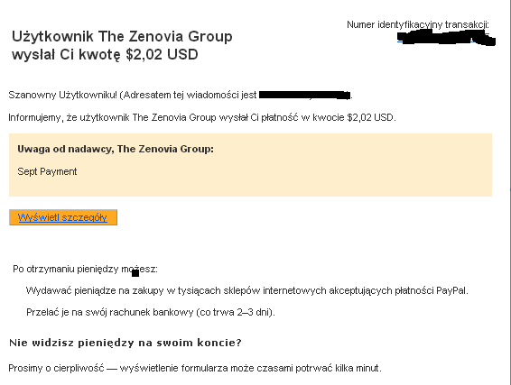Click the "Użytkownik The Zenovia Group" headline
Viewport: 511px width, 385px height.
(x=122, y=36)
